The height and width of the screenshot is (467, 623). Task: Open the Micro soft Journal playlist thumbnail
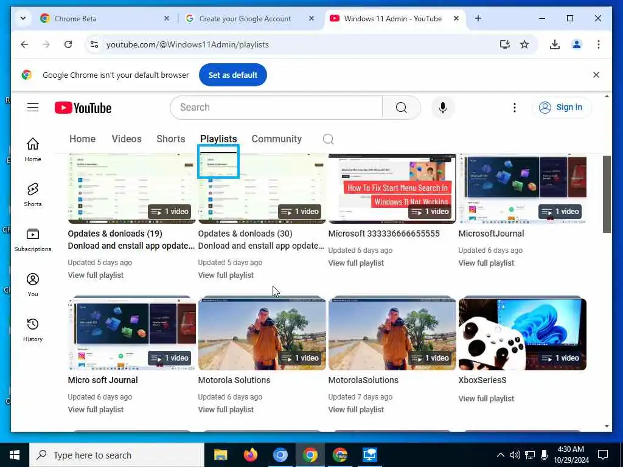point(132,334)
